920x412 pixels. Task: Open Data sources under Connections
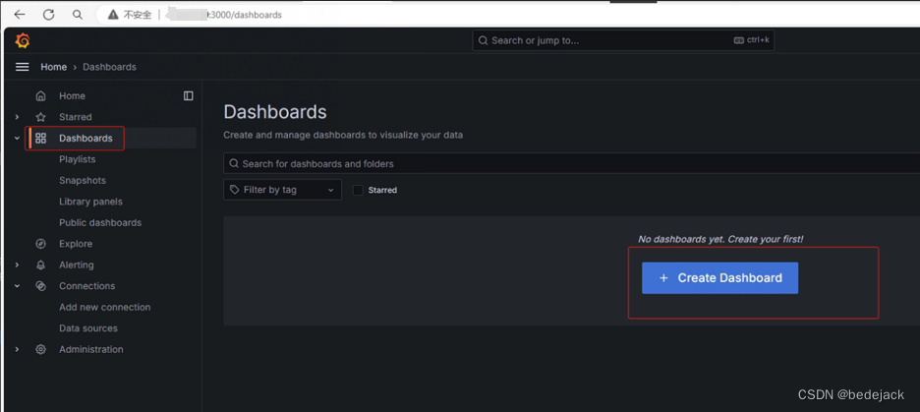tap(88, 328)
